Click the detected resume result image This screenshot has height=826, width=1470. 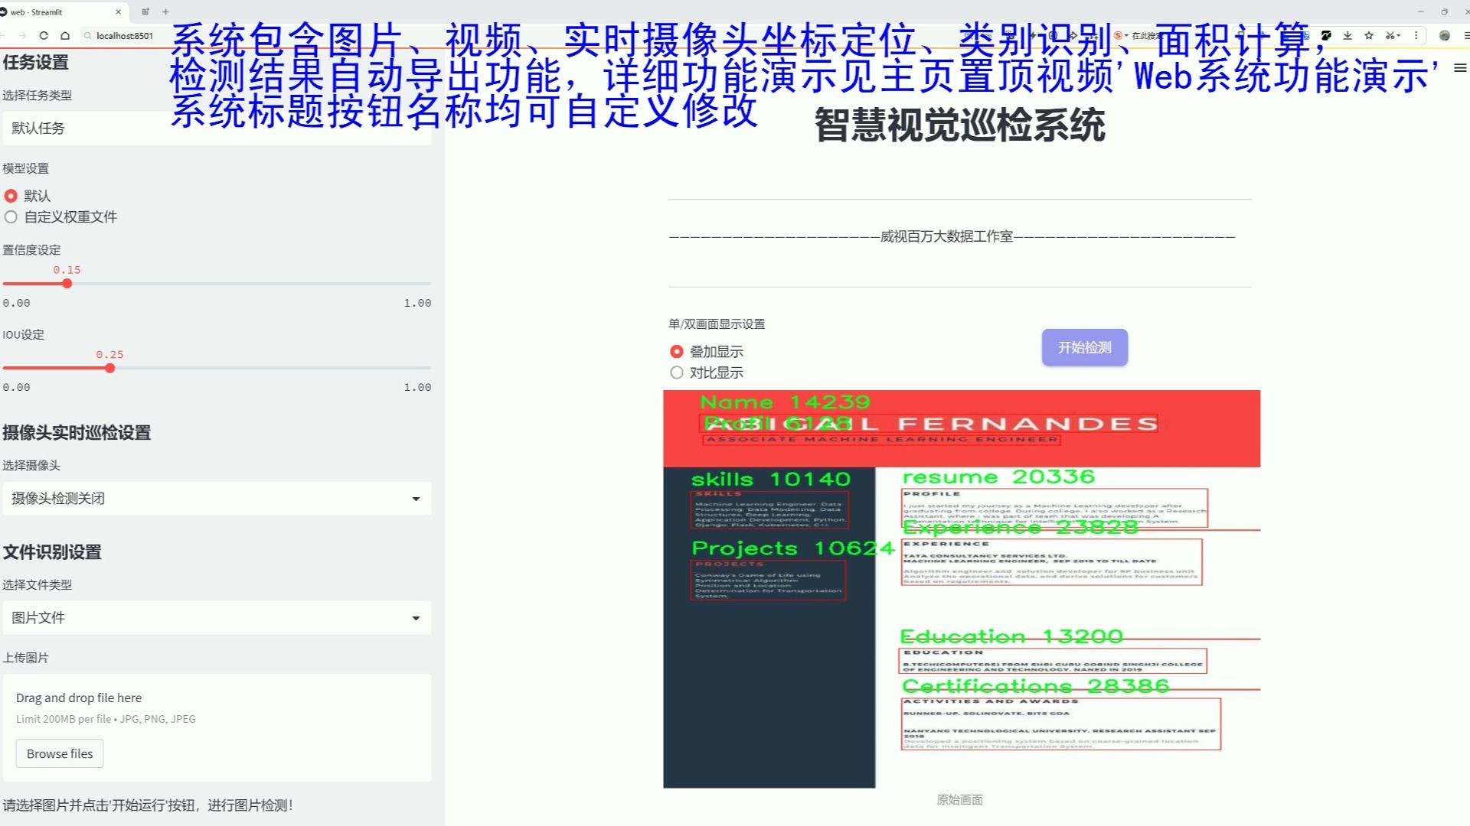click(962, 589)
